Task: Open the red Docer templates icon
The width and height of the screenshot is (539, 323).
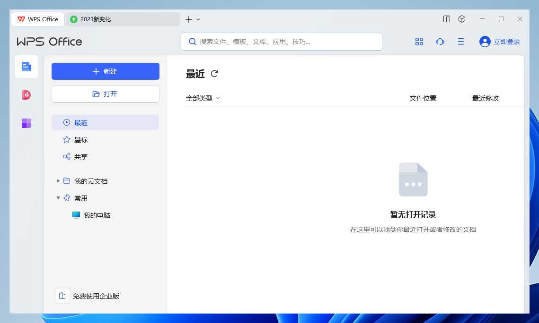Action: pos(27,94)
